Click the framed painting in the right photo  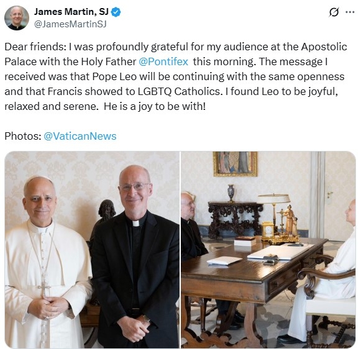(235, 163)
